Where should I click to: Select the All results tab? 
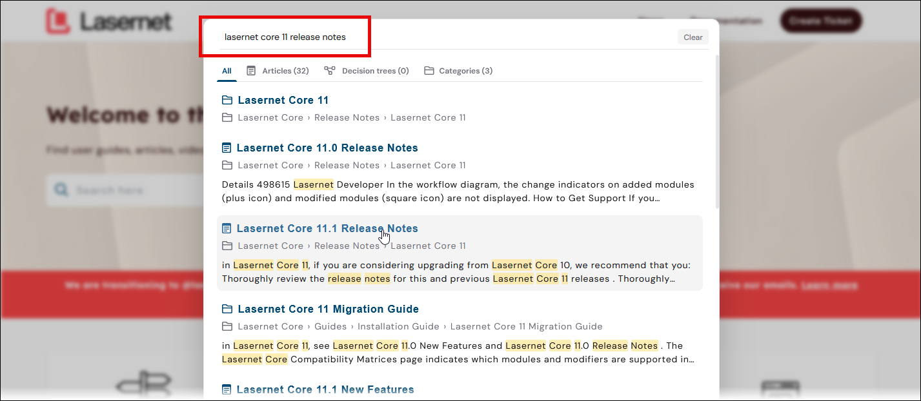point(227,71)
